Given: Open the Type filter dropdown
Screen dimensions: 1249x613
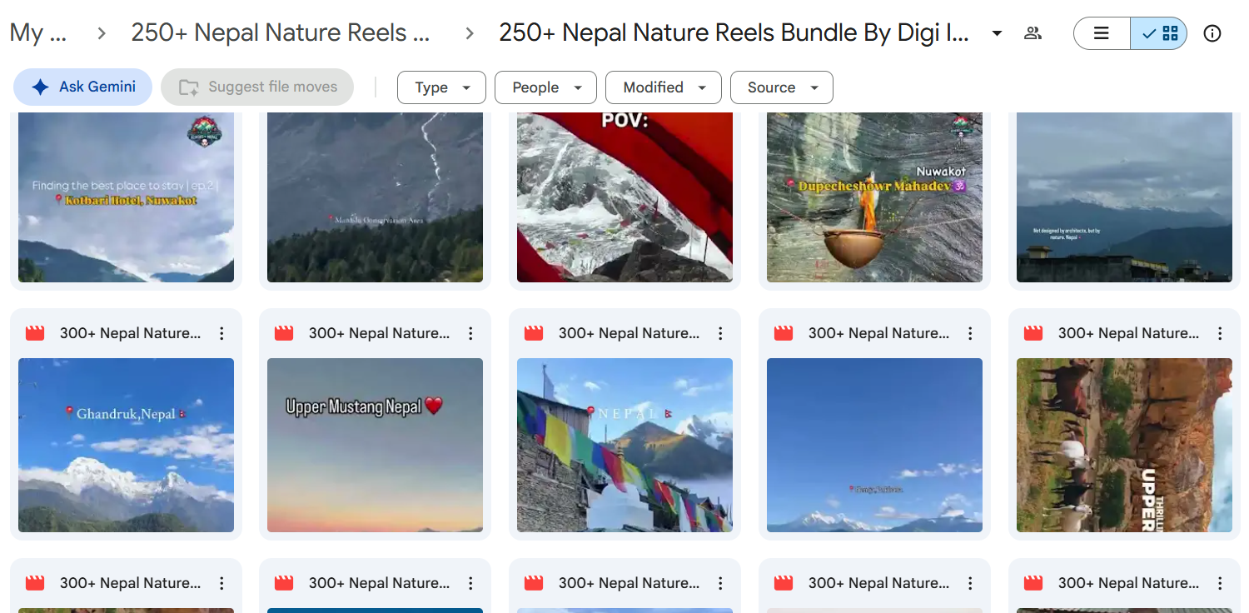Looking at the screenshot, I should (x=441, y=87).
